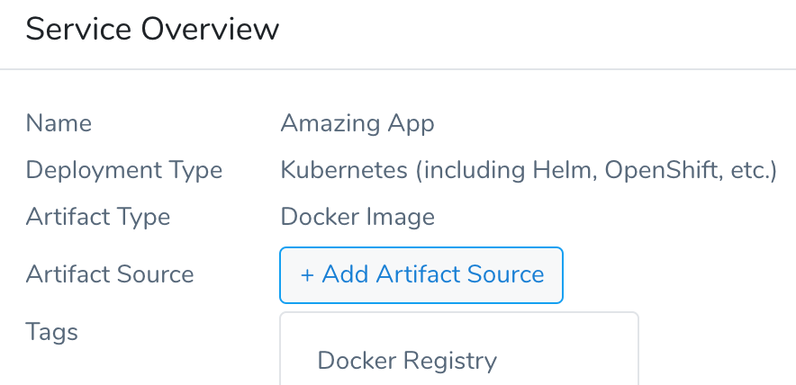Click the word Kubernetes in deployment type
This screenshot has width=796, height=385.
click(344, 170)
